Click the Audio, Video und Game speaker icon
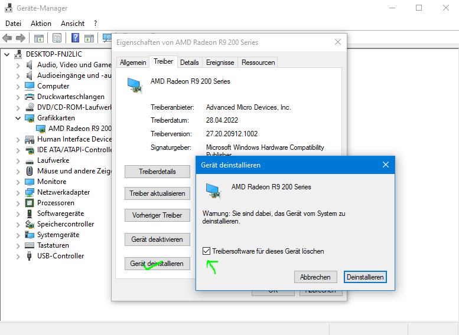 30,65
